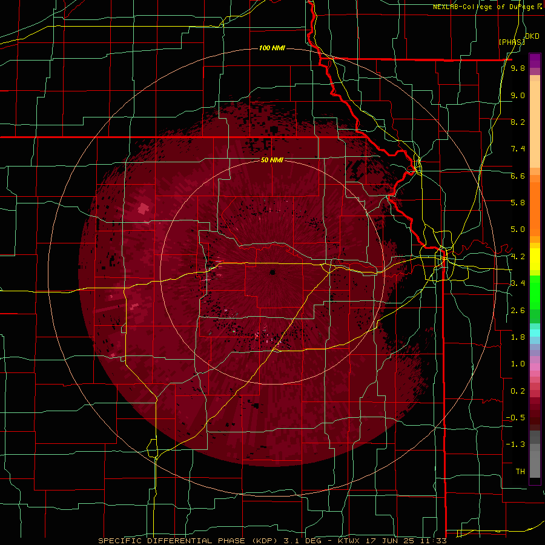Click the black radar site dot at map center
Viewport: 545px width, 545px height.
pyautogui.click(x=272, y=272)
